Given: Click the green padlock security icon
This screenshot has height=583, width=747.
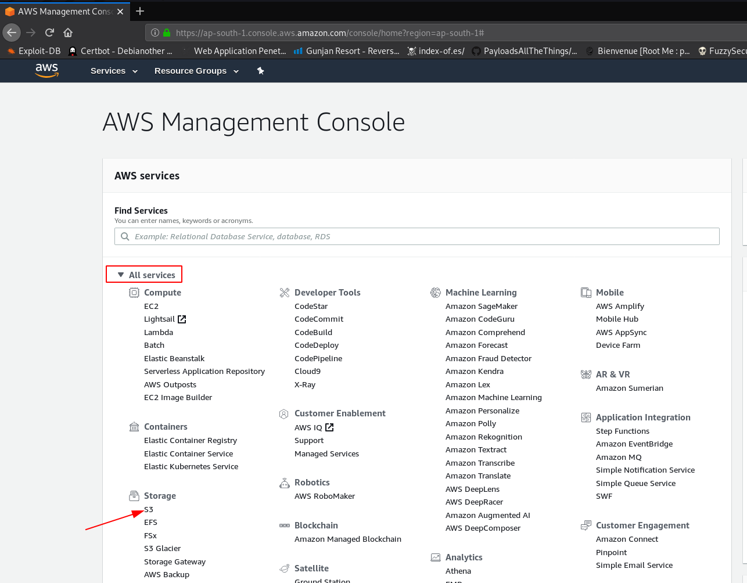Looking at the screenshot, I should [167, 33].
